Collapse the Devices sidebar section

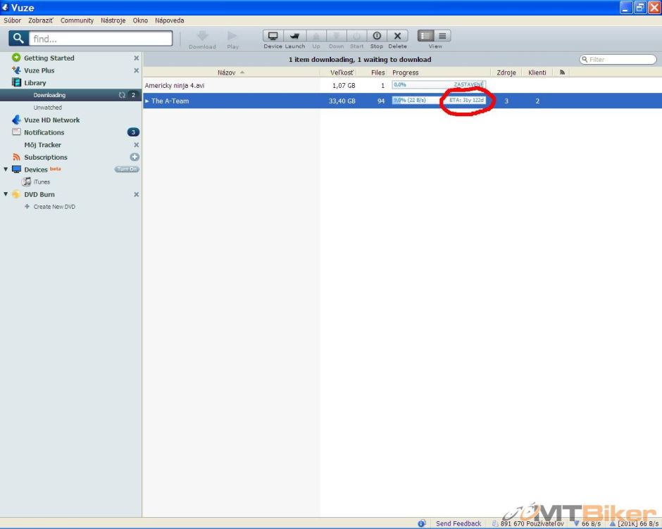[x=6, y=170]
